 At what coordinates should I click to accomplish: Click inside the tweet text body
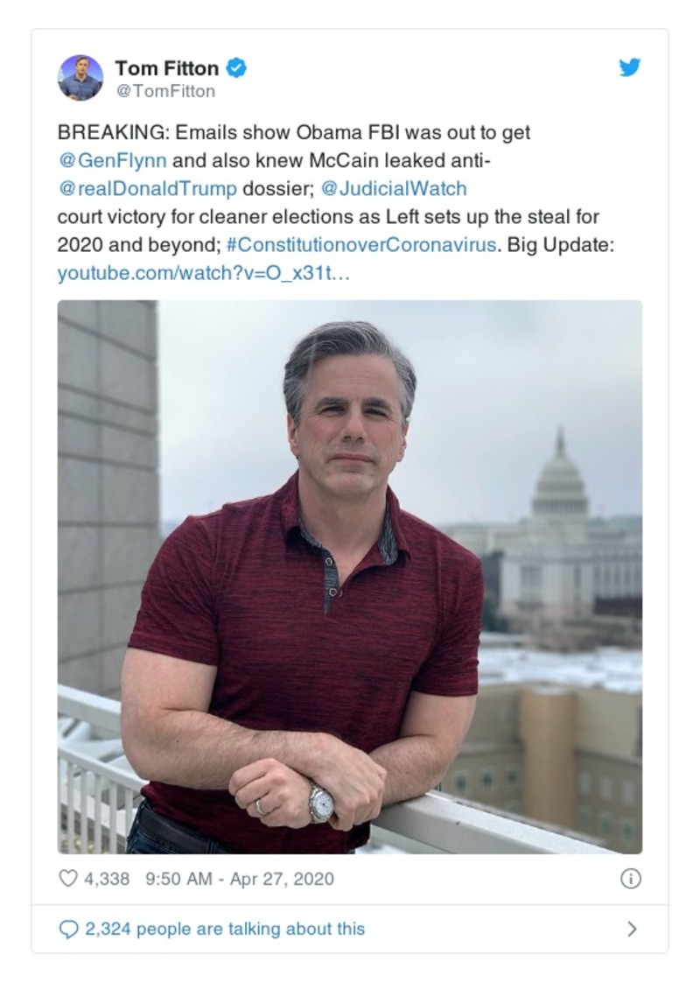click(x=262, y=219)
